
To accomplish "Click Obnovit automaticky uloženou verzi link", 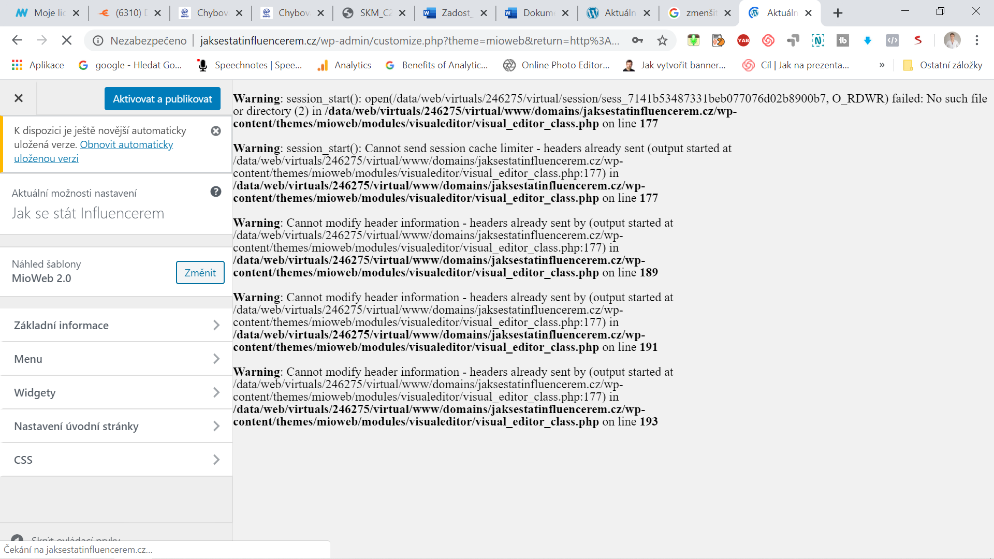I will 126,145.
